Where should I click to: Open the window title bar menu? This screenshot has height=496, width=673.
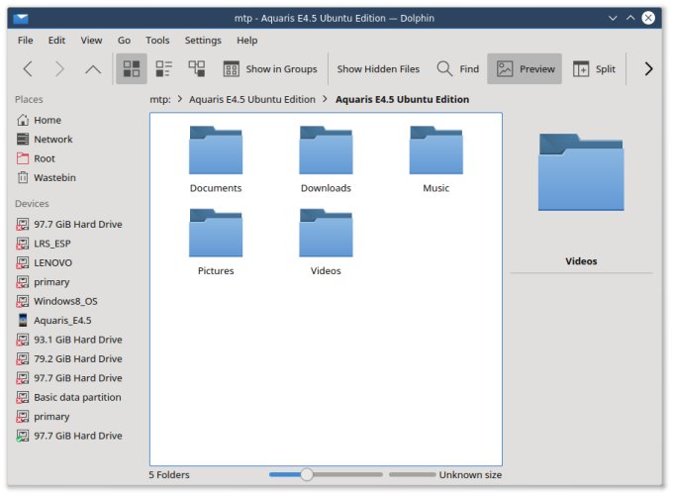tap(22, 18)
